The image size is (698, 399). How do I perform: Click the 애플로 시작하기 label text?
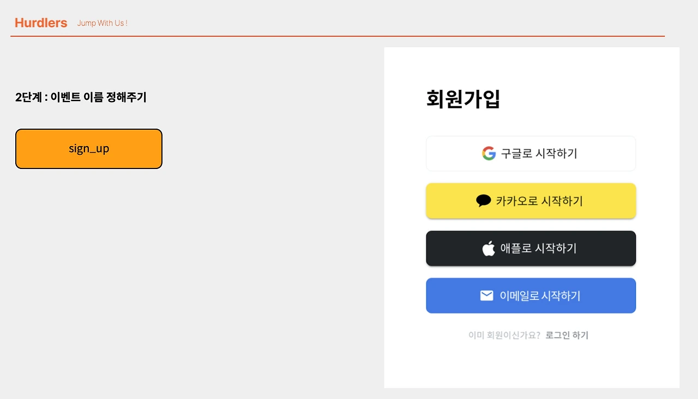pos(538,249)
